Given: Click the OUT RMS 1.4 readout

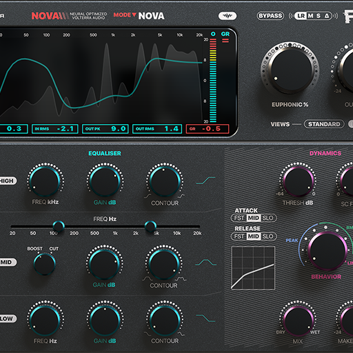Looking at the screenshot, I should click(x=157, y=129).
